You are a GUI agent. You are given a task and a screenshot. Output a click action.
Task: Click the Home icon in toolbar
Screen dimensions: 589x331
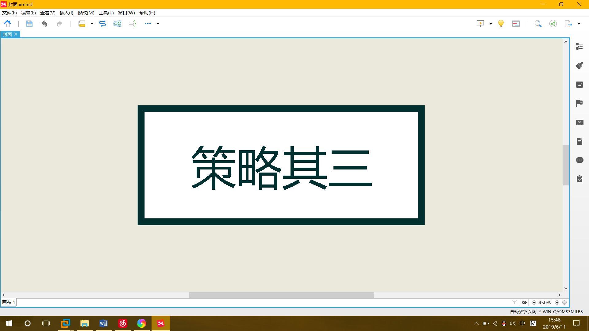[x=7, y=24]
